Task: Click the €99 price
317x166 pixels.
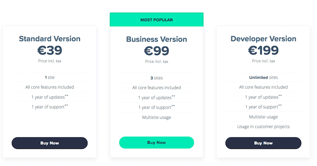Action: click(x=157, y=51)
